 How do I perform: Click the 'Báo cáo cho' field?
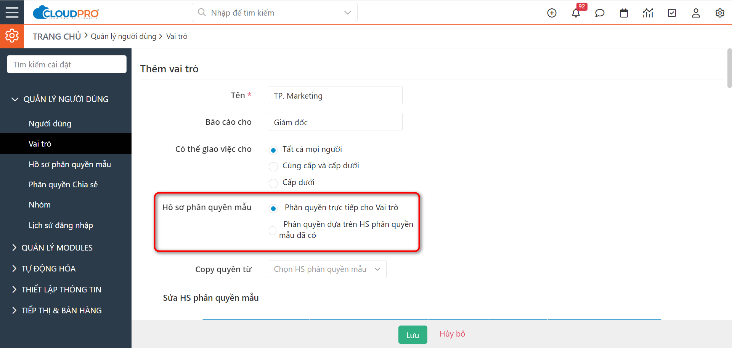click(x=335, y=122)
